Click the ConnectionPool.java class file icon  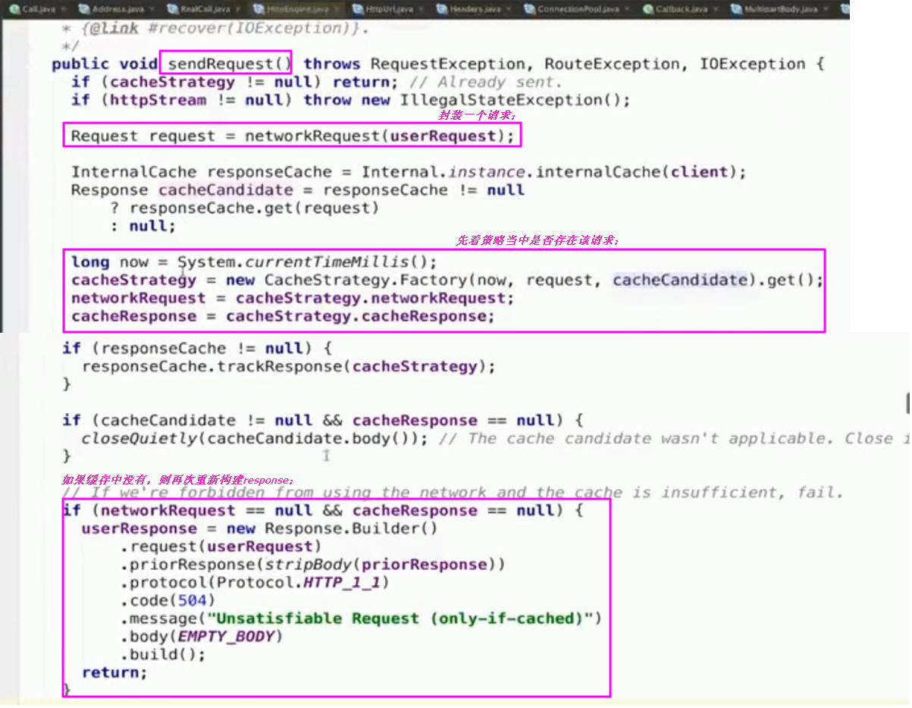pos(528,9)
